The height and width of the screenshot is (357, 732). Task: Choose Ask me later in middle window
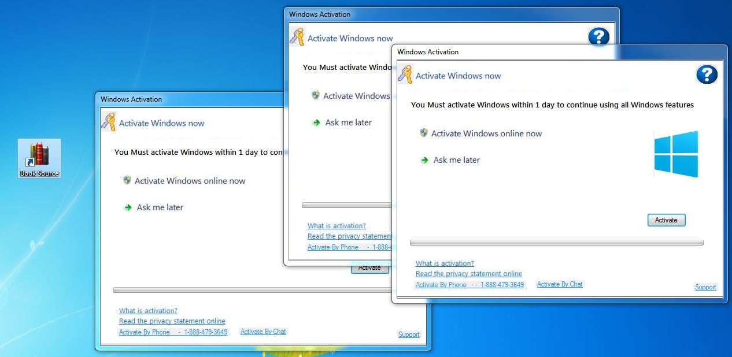click(349, 122)
